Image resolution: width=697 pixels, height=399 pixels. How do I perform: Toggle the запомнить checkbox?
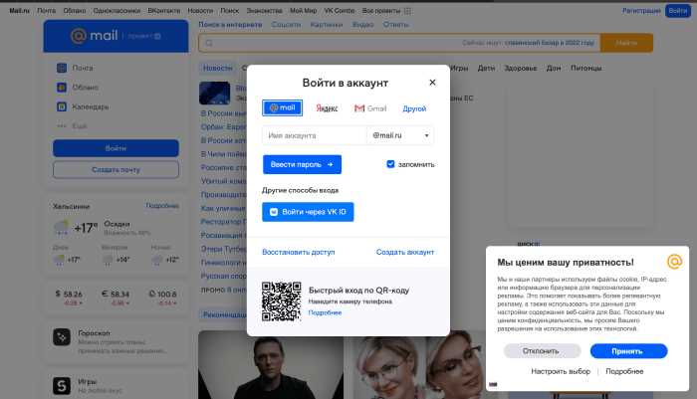pyautogui.click(x=390, y=164)
